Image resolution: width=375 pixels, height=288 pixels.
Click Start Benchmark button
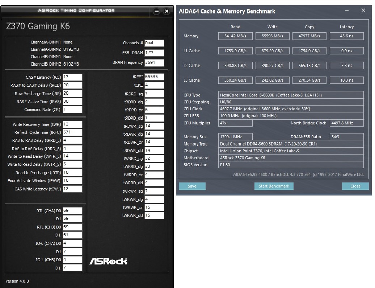click(x=274, y=186)
